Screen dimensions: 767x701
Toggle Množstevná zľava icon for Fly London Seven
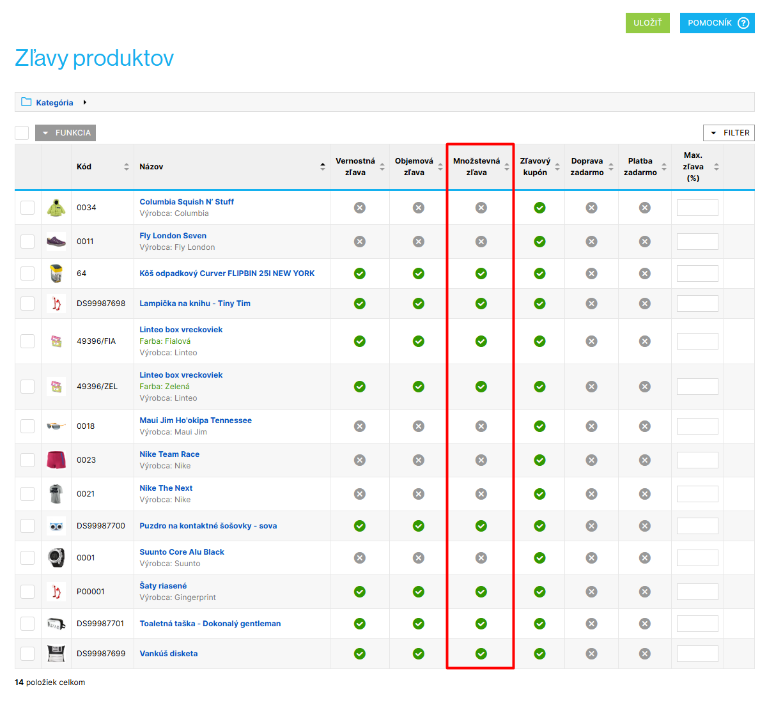coord(481,242)
